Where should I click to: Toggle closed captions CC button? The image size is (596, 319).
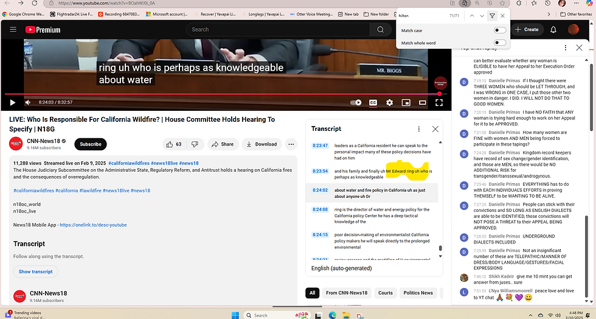[x=373, y=102]
